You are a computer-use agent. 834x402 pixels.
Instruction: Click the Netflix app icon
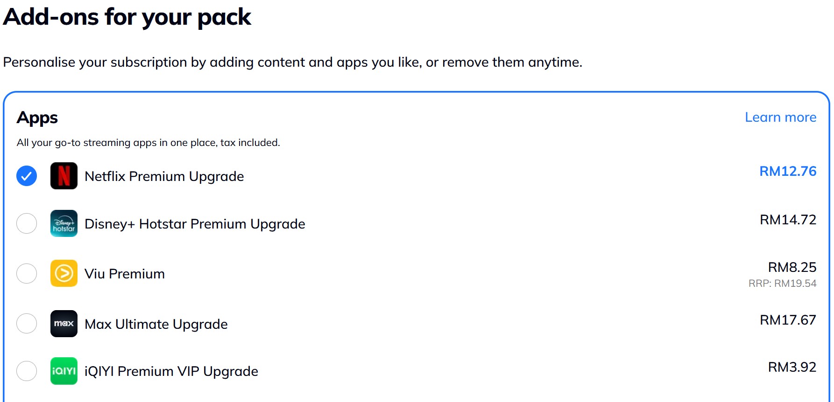coord(64,176)
